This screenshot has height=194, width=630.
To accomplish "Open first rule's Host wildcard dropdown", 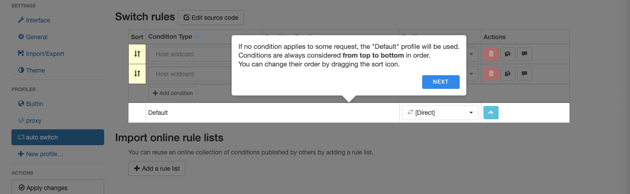I will (190, 54).
